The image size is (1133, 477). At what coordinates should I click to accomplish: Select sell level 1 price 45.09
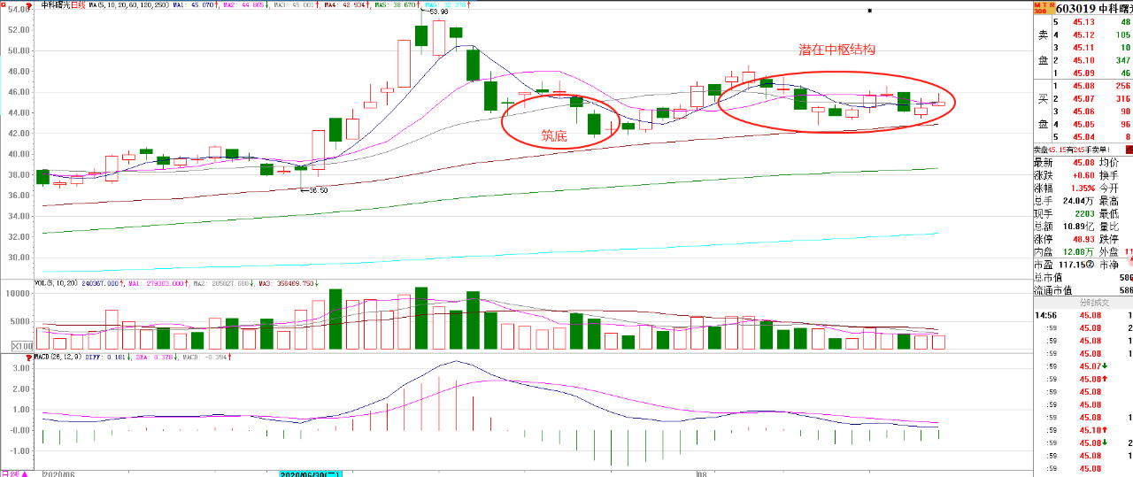pyautogui.click(x=1083, y=73)
